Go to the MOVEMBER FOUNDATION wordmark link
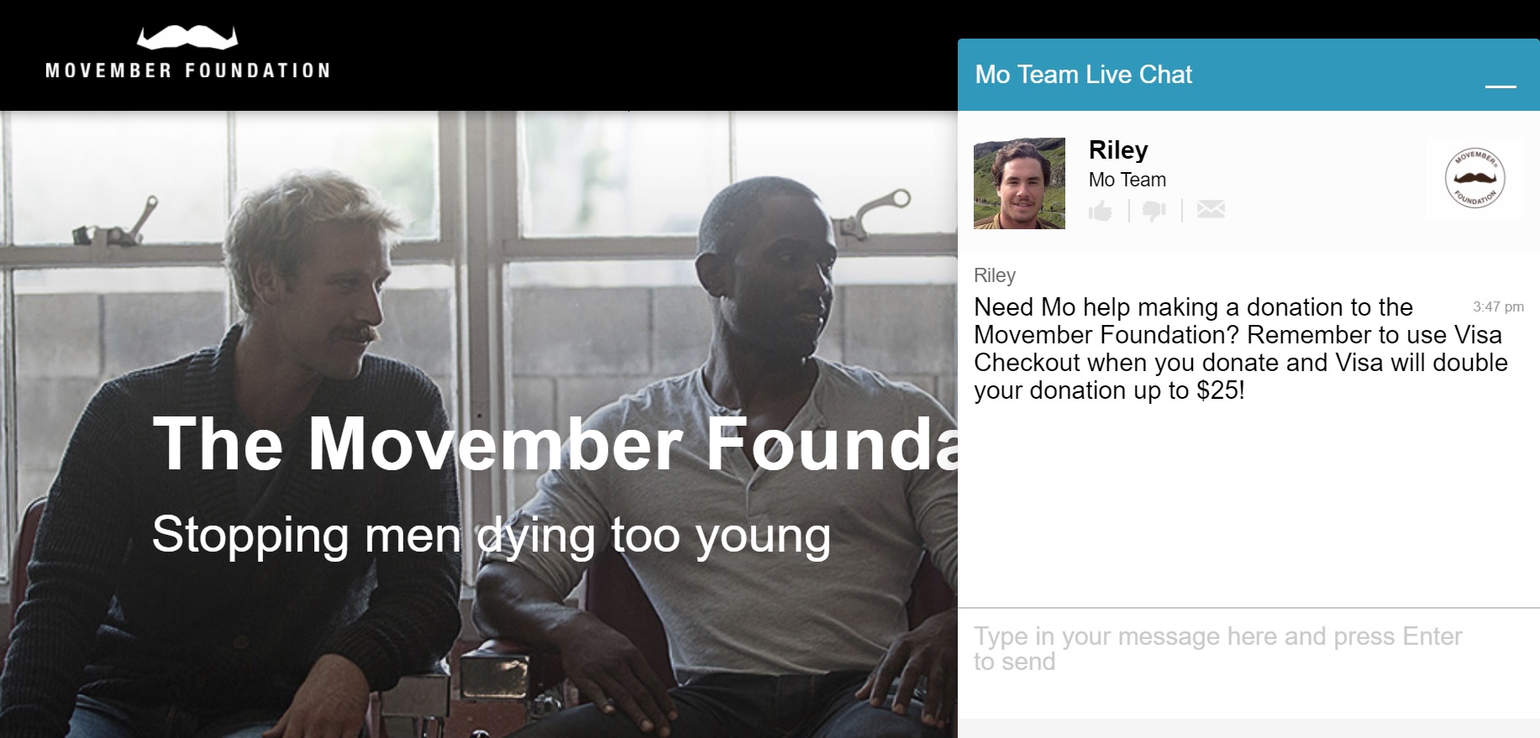 (x=187, y=71)
